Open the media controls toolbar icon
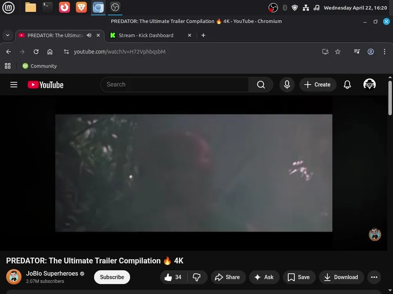Viewport: 393px width, 294px height. [x=357, y=52]
